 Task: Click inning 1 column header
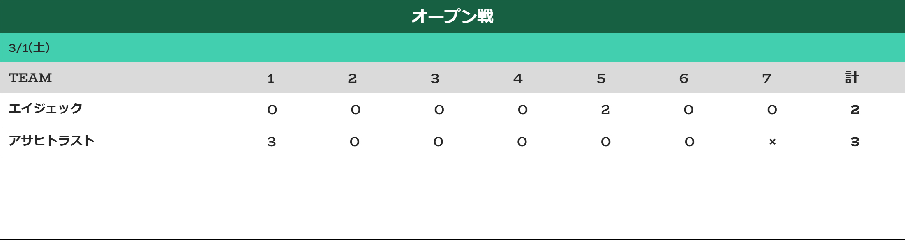click(x=271, y=78)
